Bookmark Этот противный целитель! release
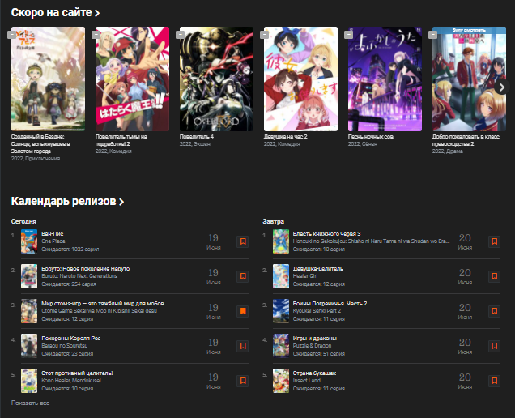Viewport: 515px width, 418px height. coord(243,381)
